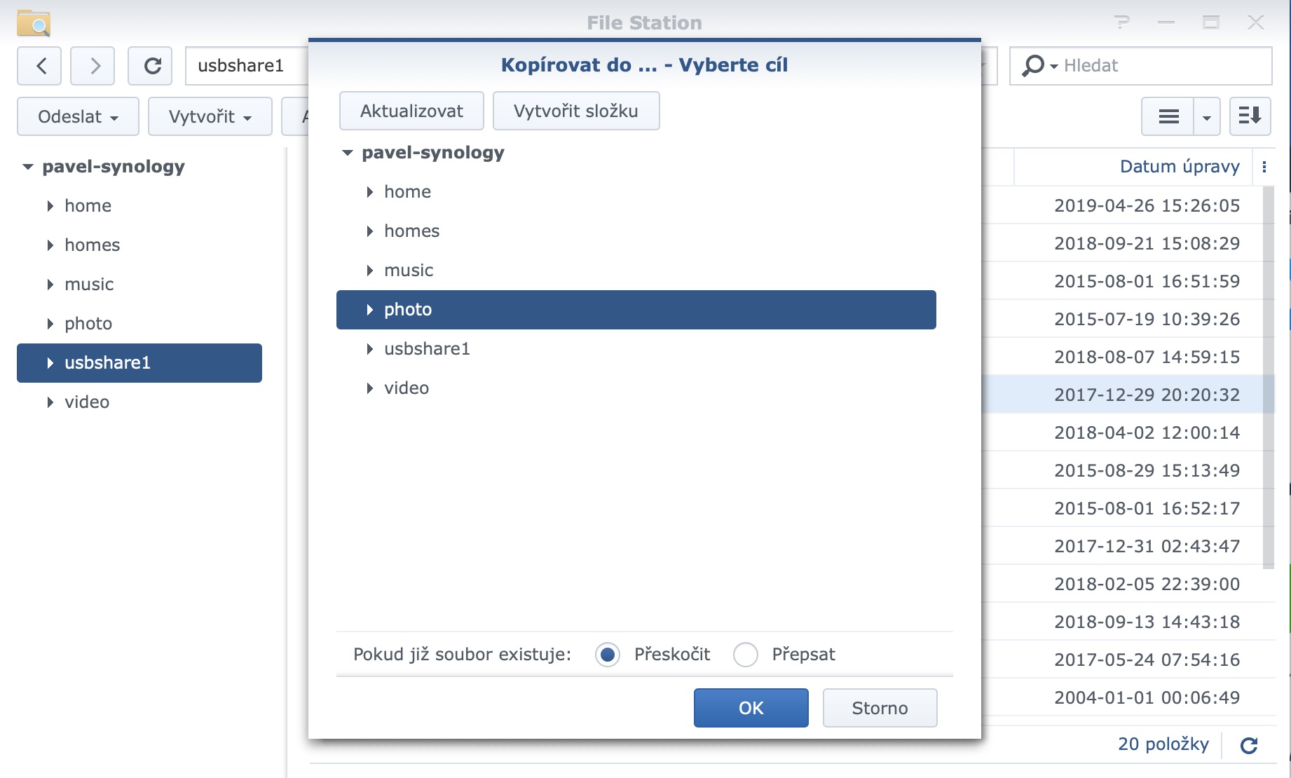Expand the photo folder in the dialog
Viewport: 1291px width, 778px height.
point(369,309)
